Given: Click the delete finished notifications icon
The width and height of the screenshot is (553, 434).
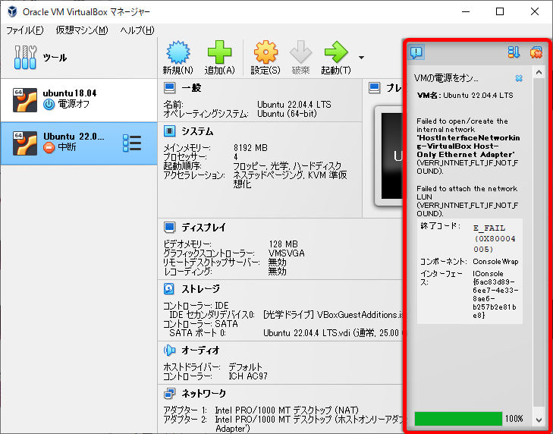Looking at the screenshot, I should 536,52.
